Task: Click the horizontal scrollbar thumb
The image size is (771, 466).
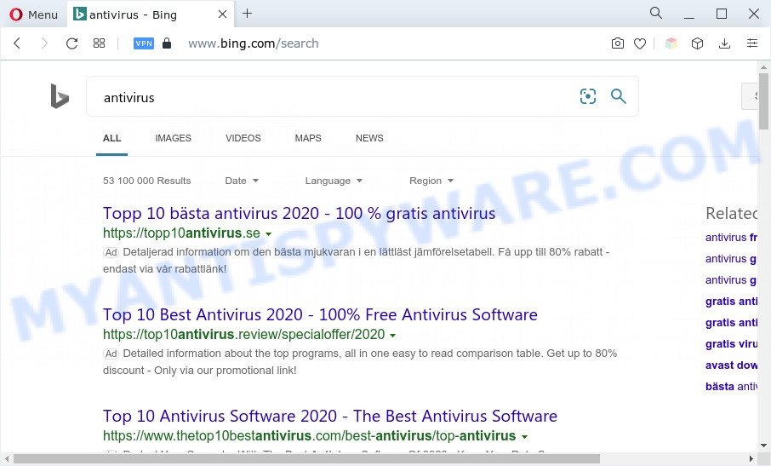Action: tap(307, 458)
